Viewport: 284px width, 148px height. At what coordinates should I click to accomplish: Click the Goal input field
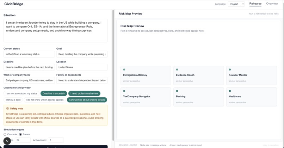tap(82, 54)
